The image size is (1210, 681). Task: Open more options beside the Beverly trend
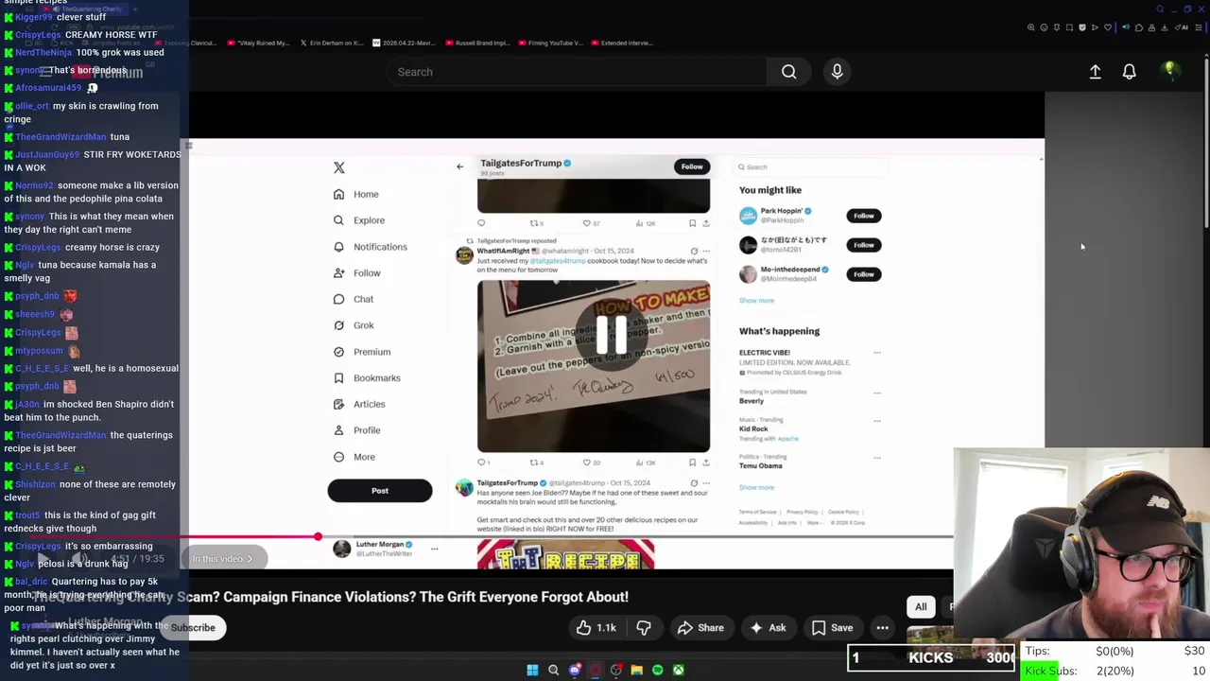point(876,392)
